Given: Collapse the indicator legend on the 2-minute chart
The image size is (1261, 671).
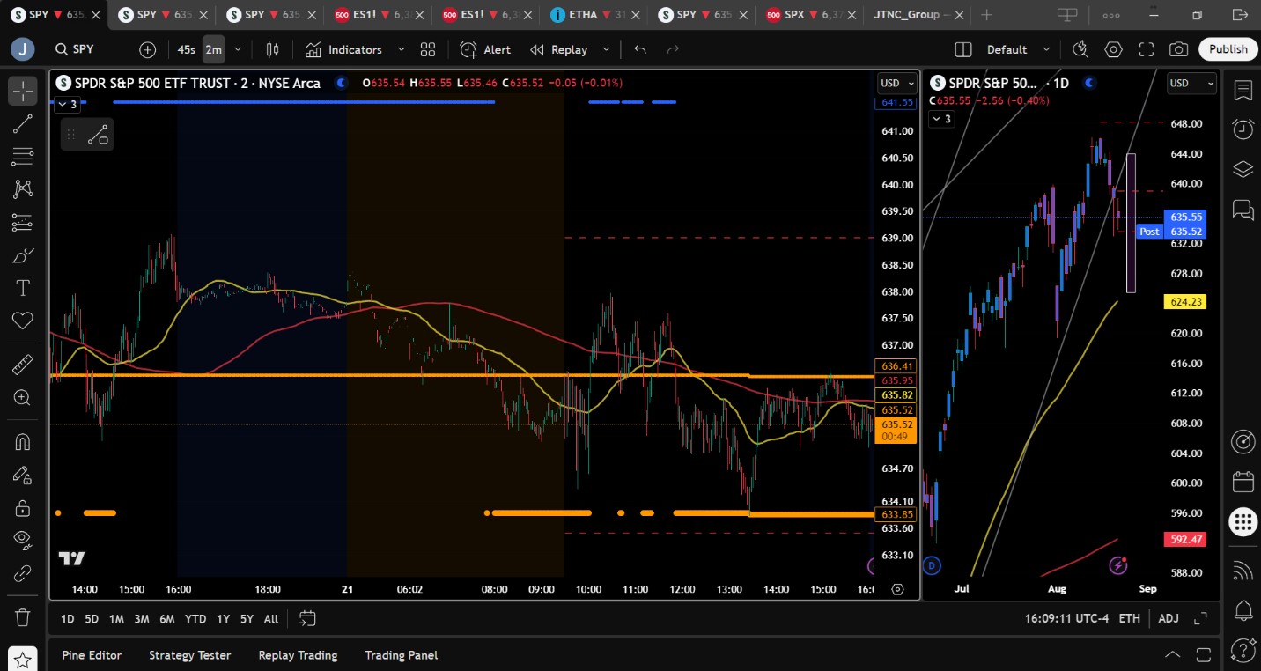Looking at the screenshot, I should click(x=68, y=105).
